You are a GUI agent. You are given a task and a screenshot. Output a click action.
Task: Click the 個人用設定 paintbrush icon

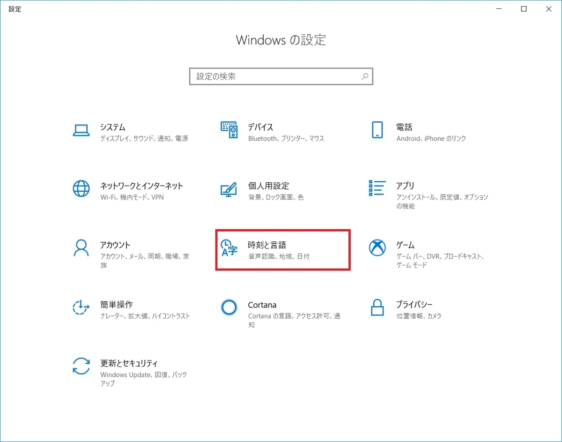pyautogui.click(x=229, y=189)
